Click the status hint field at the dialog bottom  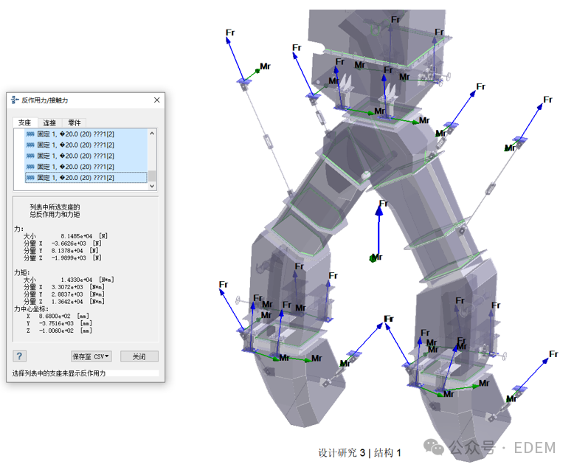85,373
